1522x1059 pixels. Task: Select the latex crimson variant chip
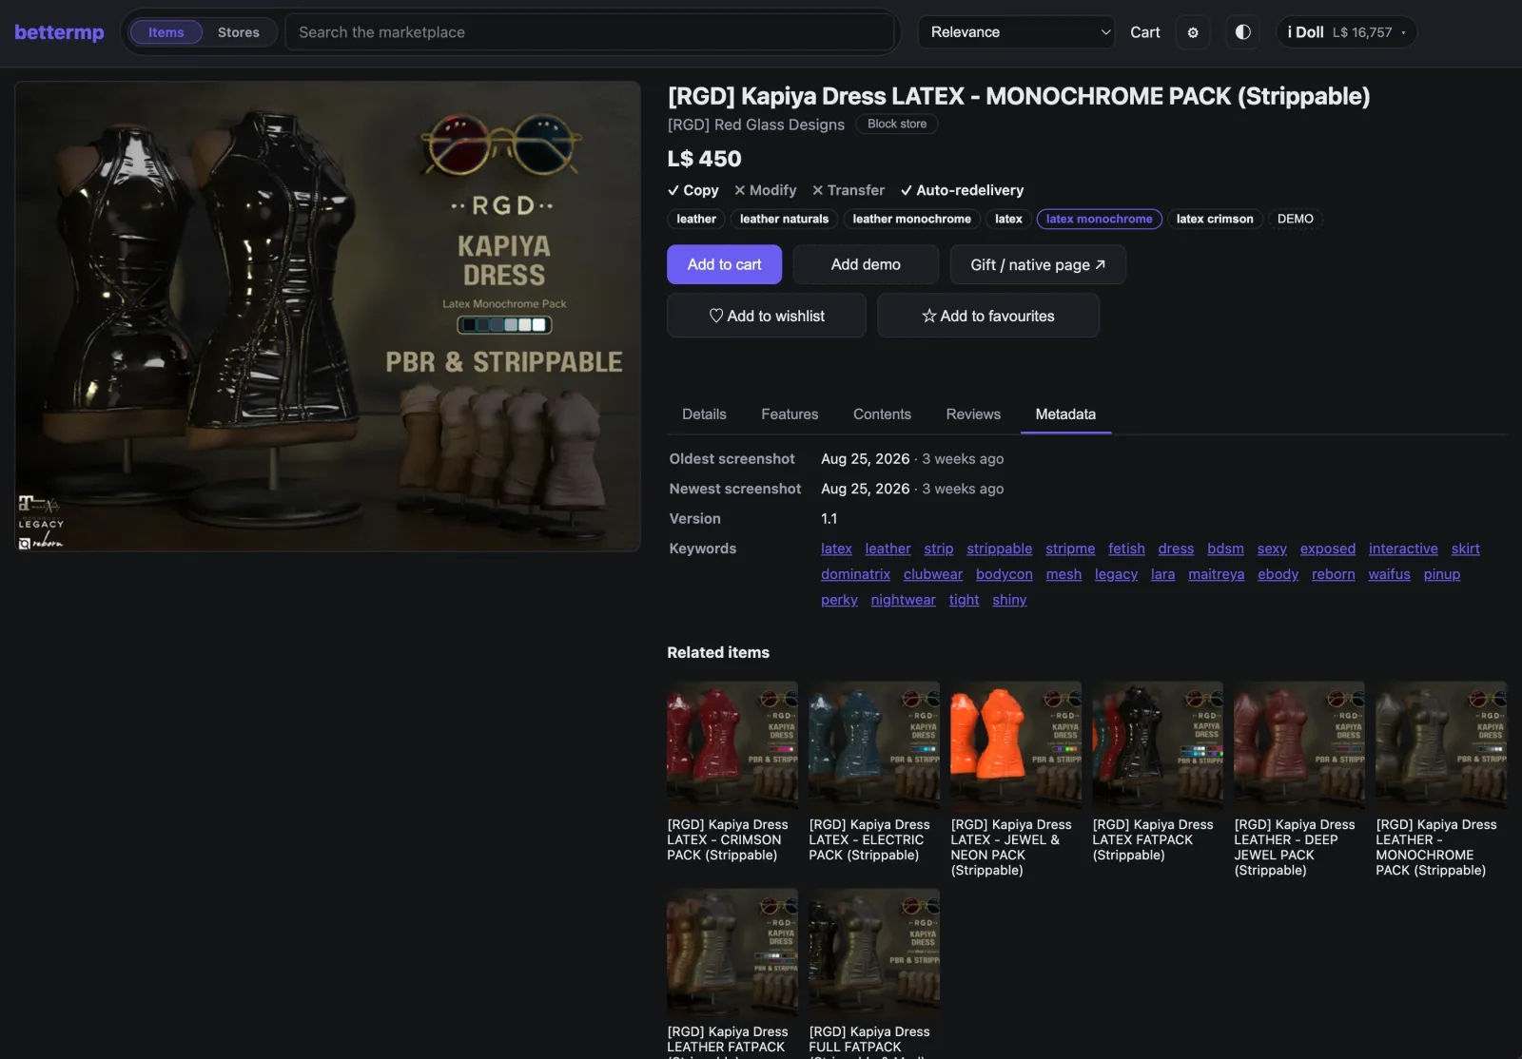pos(1215,219)
